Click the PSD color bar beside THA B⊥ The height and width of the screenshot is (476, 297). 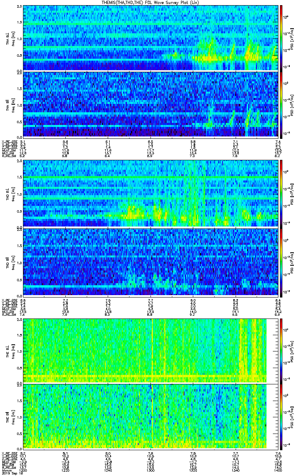(282, 38)
